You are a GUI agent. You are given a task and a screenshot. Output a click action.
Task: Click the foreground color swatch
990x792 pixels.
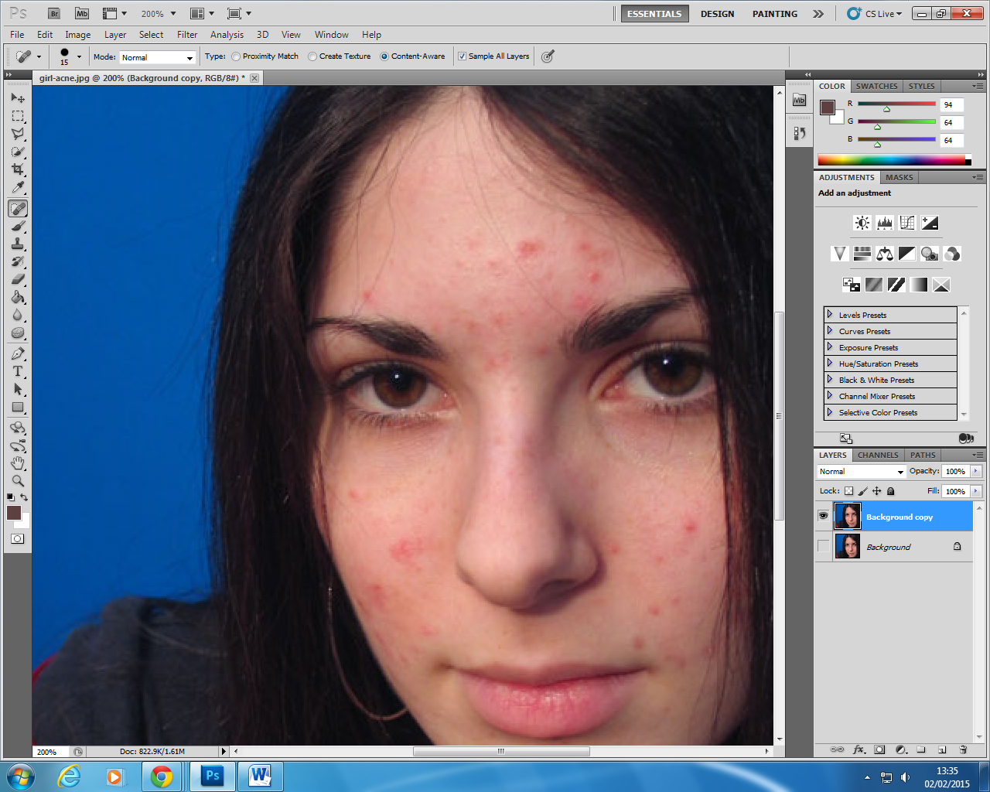pyautogui.click(x=14, y=510)
